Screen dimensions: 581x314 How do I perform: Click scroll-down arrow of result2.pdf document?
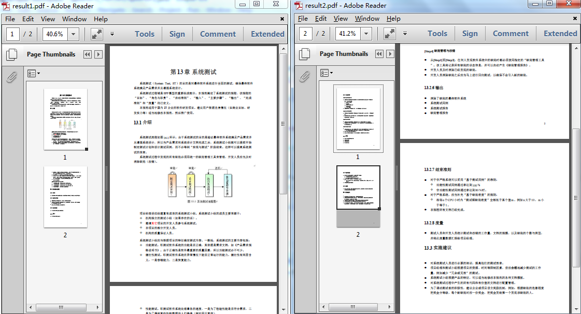[x=576, y=309]
